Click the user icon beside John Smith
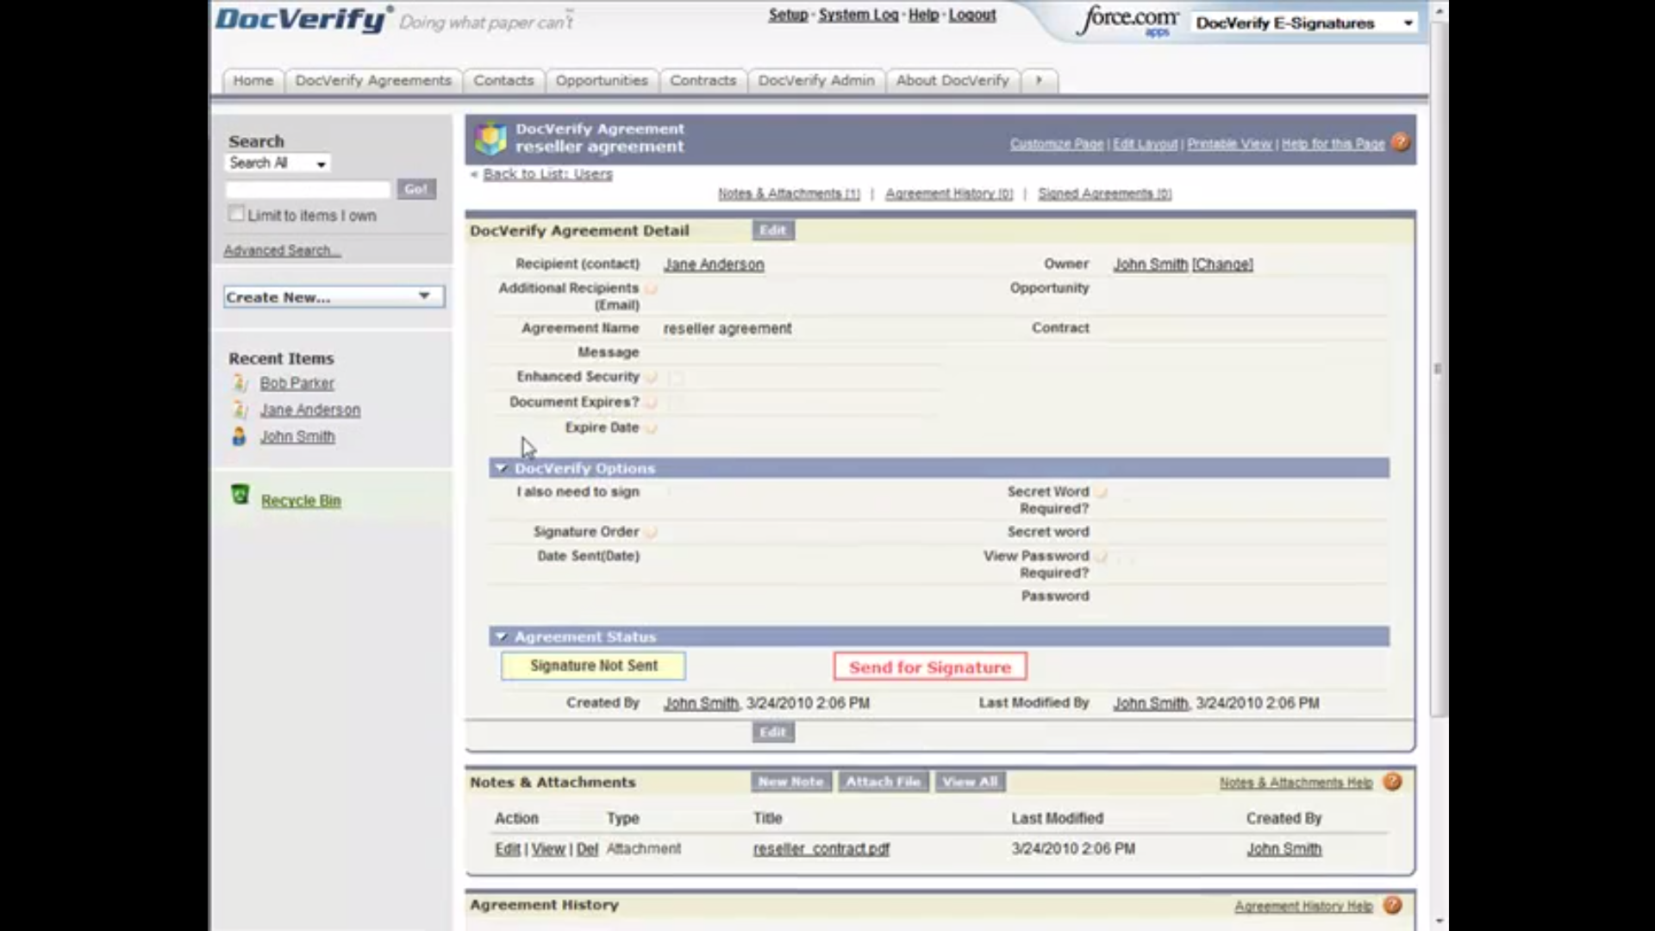This screenshot has height=931, width=1655. [238, 436]
